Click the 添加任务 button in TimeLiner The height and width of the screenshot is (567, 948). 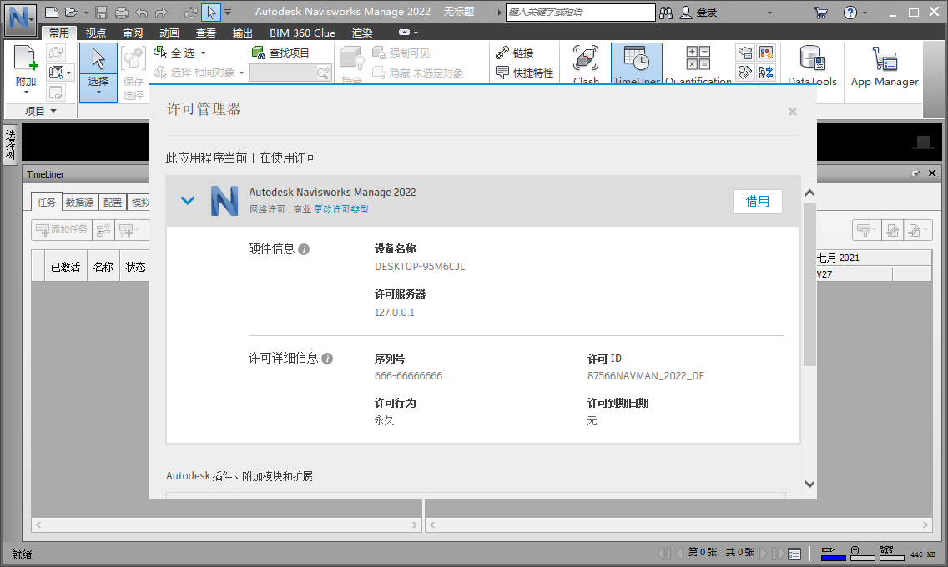coord(62,230)
